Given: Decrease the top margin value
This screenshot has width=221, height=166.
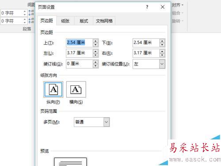Looking at the screenshot, I should coord(95,45).
